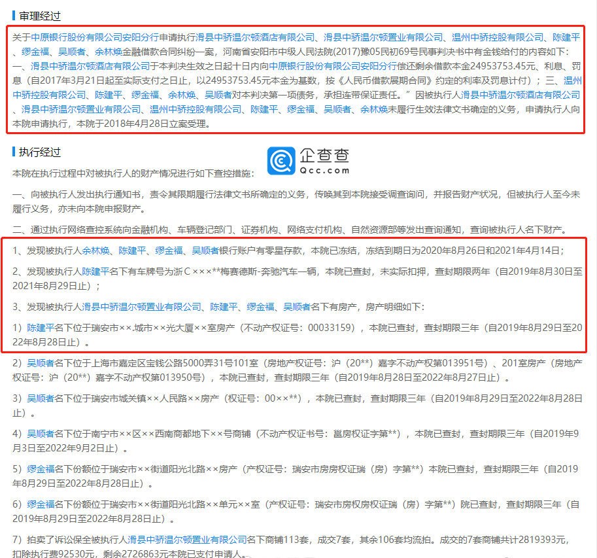Screen dimensions: 597x558
Task: Click 陈建平 link in the frozen bank accounts item
Action: click(132, 251)
